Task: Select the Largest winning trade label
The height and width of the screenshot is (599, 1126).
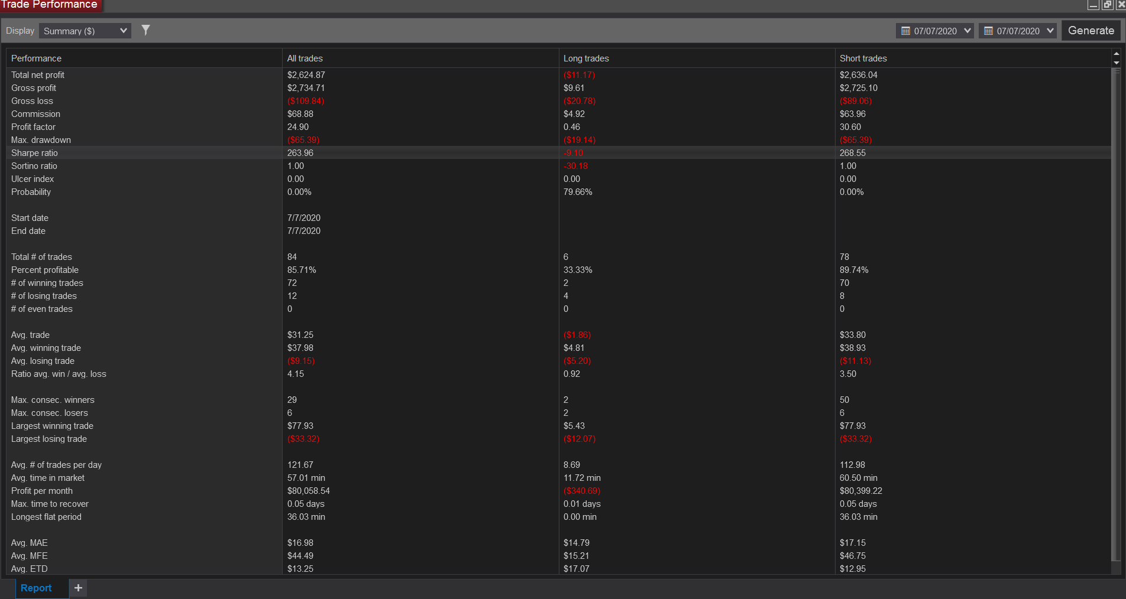Action: 52,426
